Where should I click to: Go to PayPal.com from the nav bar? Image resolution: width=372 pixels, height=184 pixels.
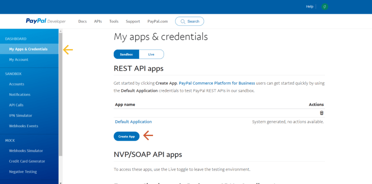click(158, 21)
